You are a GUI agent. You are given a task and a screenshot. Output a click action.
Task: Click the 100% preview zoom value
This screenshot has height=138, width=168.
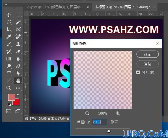coord(103,113)
